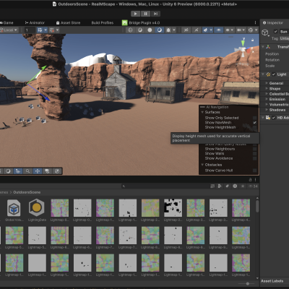Open the Asset Store tab

pos(68,23)
